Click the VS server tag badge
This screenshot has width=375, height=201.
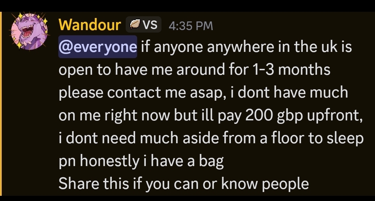click(143, 25)
